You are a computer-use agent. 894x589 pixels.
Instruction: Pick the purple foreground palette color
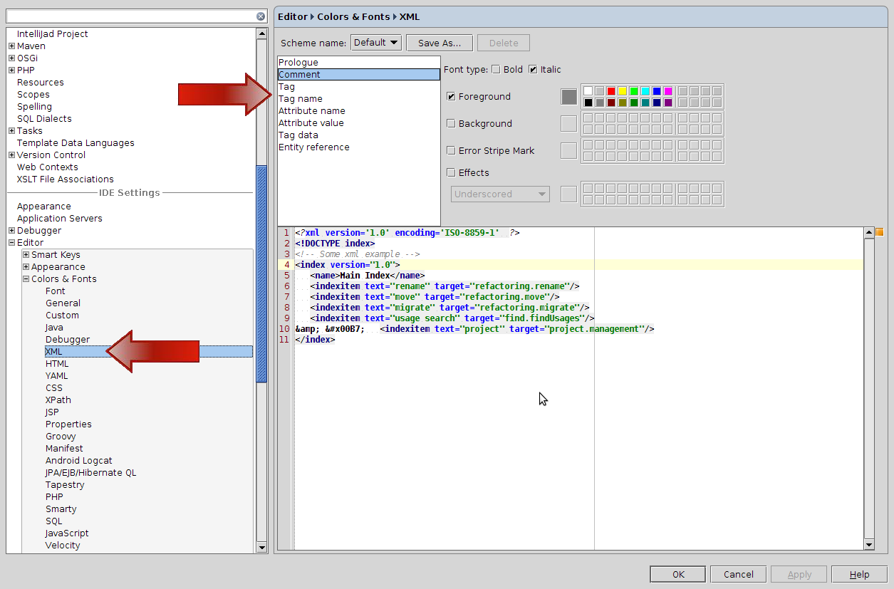(668, 103)
